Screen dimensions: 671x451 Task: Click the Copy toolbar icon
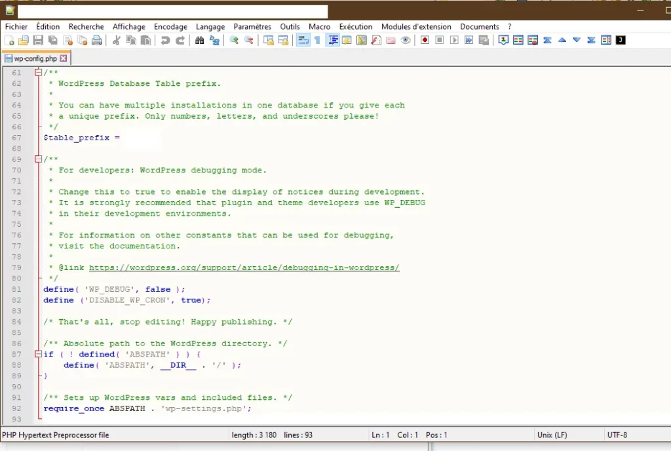tap(131, 40)
